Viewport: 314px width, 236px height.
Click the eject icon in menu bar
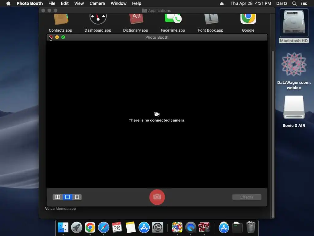[222, 3]
